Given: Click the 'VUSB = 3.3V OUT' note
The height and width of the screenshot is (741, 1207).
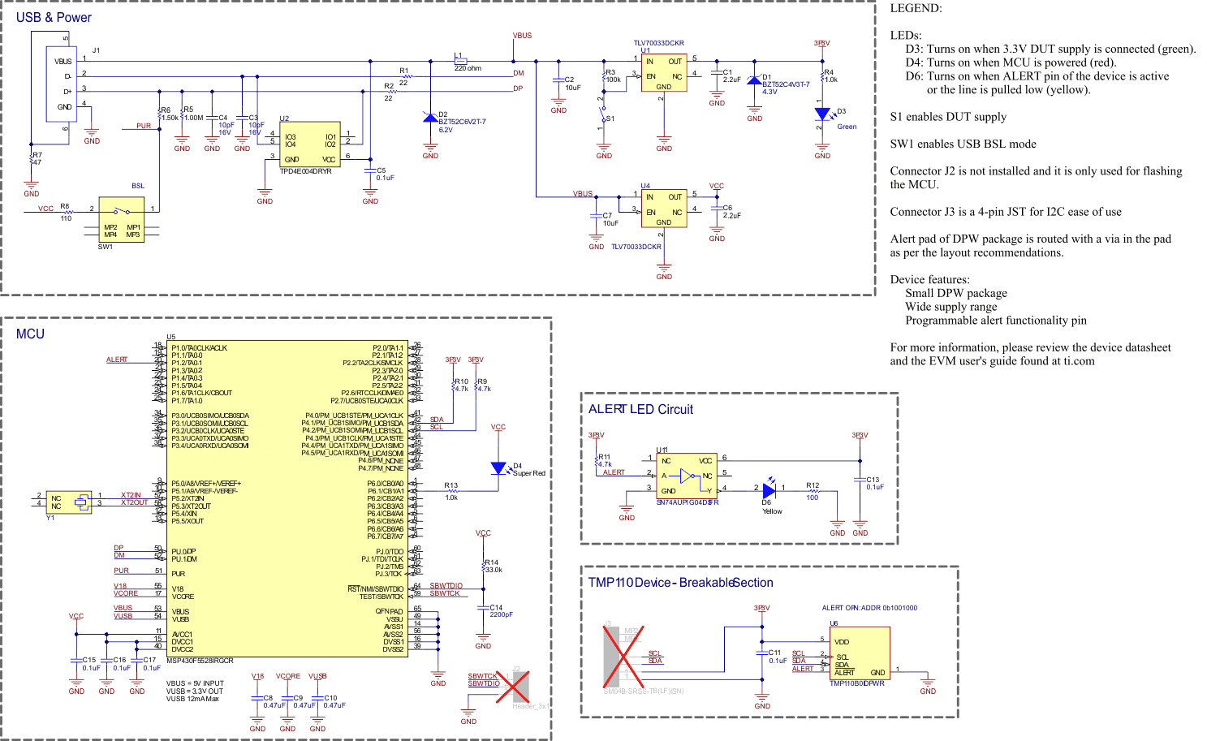Looking at the screenshot, I should point(195,691).
